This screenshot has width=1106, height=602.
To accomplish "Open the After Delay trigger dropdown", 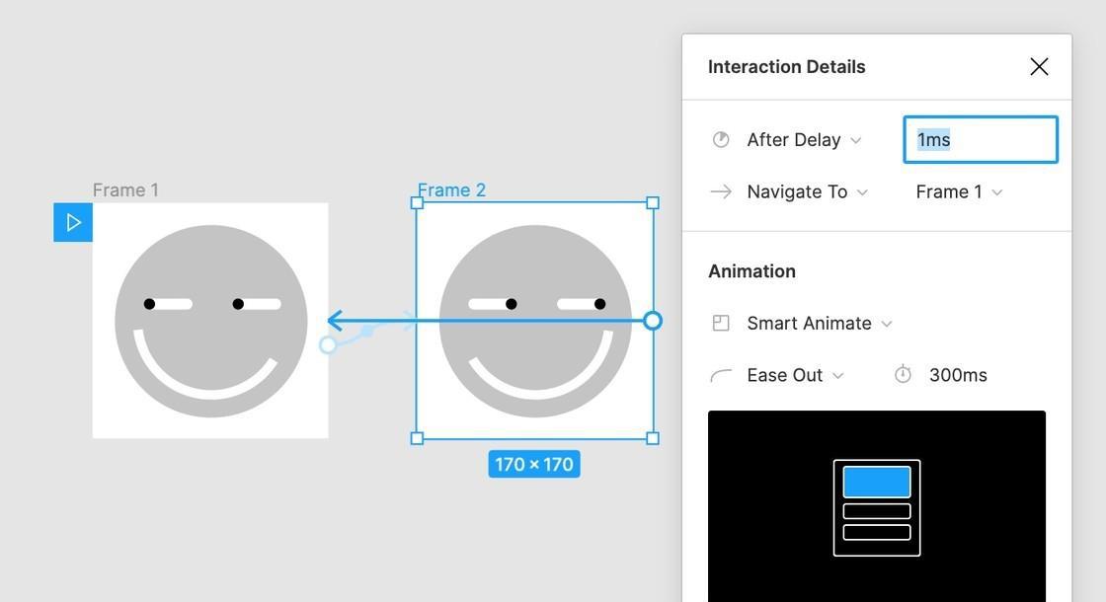I will tap(804, 140).
